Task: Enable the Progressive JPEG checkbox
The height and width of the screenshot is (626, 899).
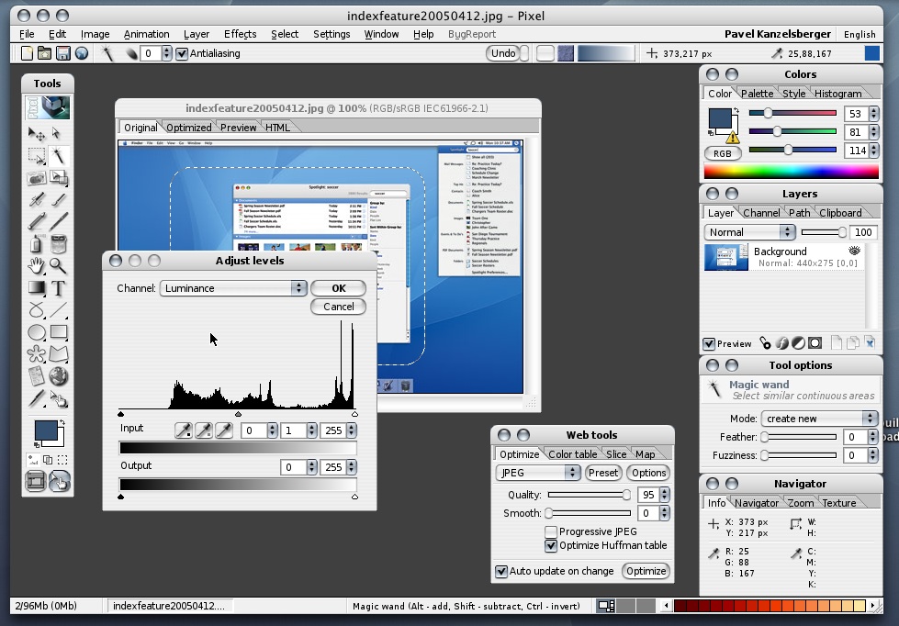Action: click(551, 531)
